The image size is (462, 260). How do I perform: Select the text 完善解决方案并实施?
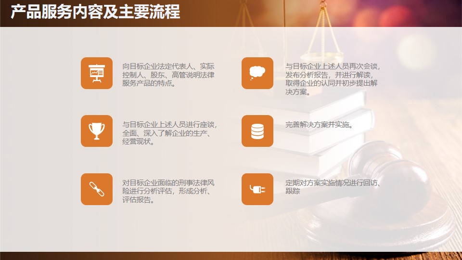(x=319, y=125)
